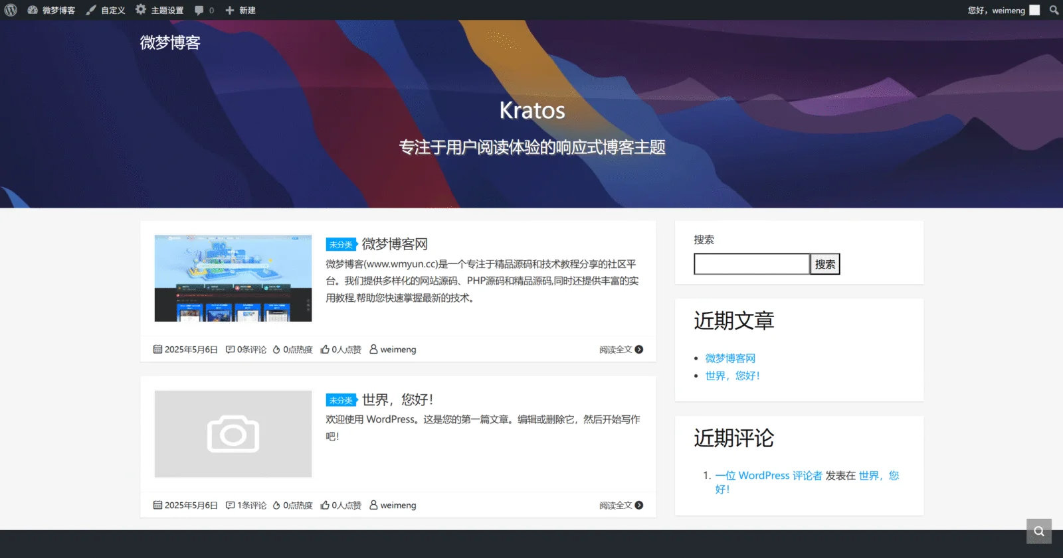This screenshot has width=1063, height=558.
Task: Click thumbs-up icon on the 微梦博客网 post
Action: tap(325, 349)
